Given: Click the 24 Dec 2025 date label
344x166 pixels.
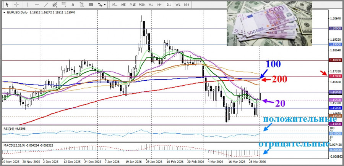Looking at the screenshot, I should [x=92, y=162].
